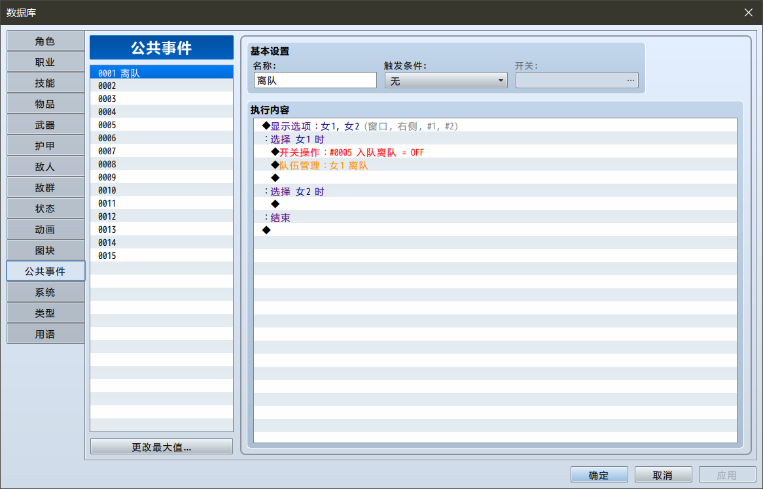Image resolution: width=763 pixels, height=489 pixels.
Task: Go to the 类型 tab
Action: (x=45, y=313)
